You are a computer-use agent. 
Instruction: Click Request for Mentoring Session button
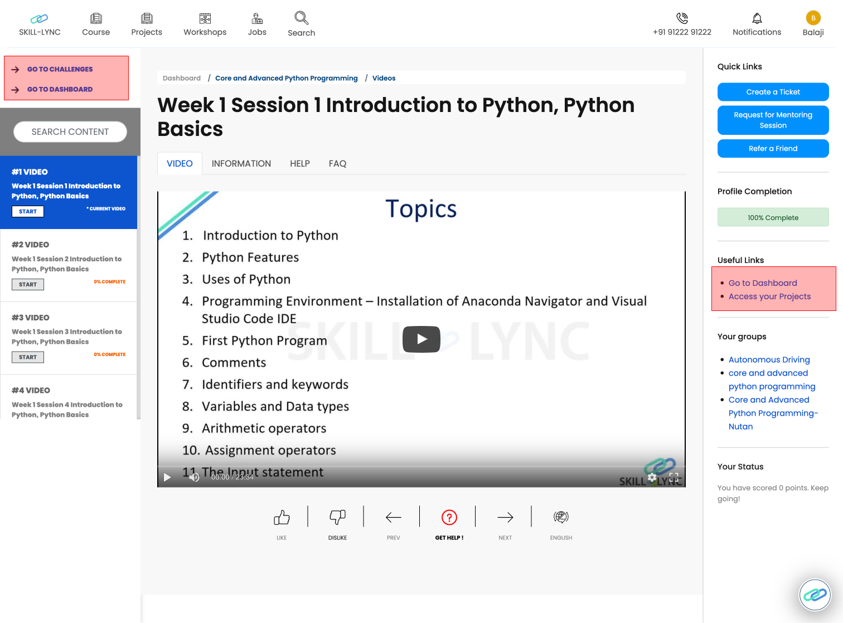pos(773,120)
